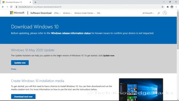Click the Download Windows 10 banner title
The width and height of the screenshot is (179, 101).
tap(35, 27)
